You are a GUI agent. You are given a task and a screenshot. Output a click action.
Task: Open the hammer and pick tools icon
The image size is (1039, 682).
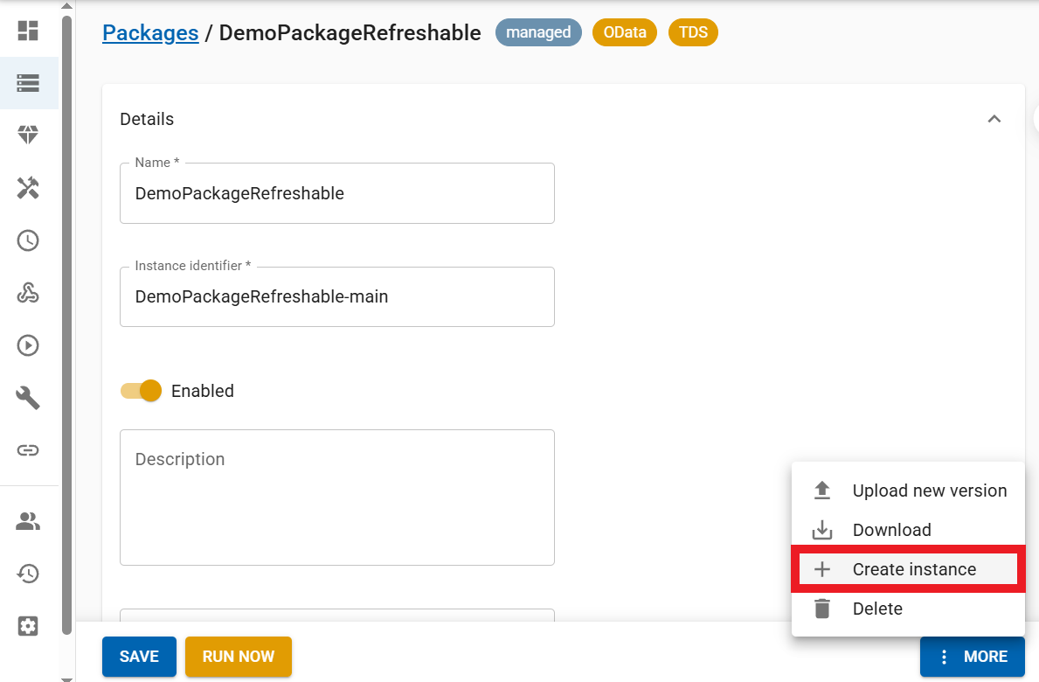coord(28,188)
